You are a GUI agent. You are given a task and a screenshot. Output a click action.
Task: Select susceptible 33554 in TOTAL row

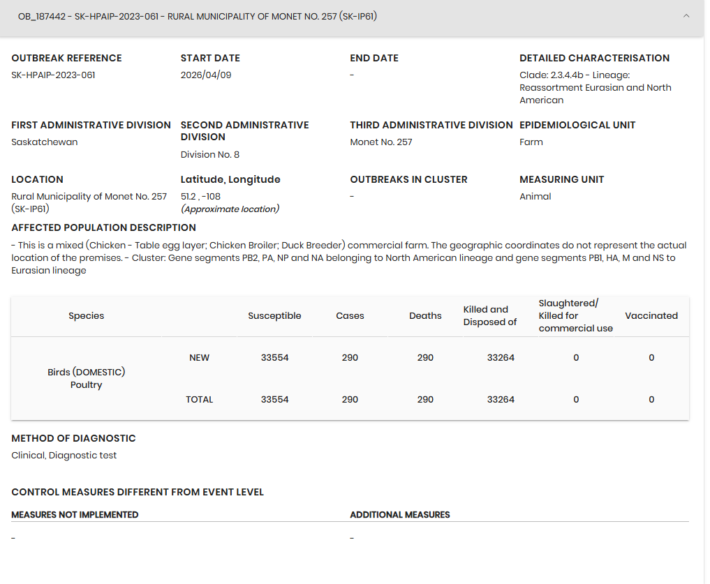point(274,400)
